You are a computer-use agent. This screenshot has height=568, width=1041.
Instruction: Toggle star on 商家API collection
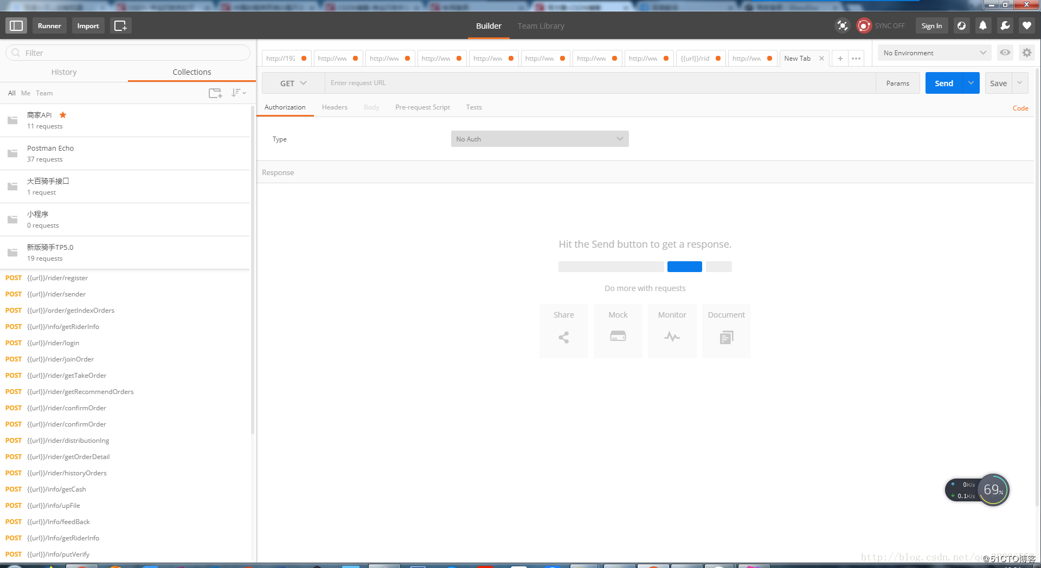click(x=63, y=115)
